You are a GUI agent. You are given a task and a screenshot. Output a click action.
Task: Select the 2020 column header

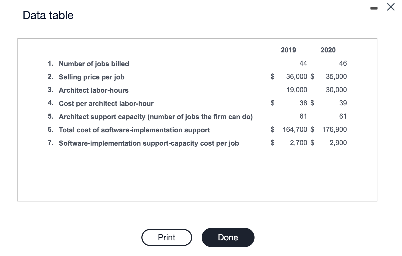tap(328, 50)
